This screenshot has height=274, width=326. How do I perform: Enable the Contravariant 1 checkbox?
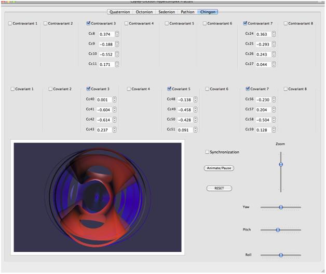click(x=10, y=23)
